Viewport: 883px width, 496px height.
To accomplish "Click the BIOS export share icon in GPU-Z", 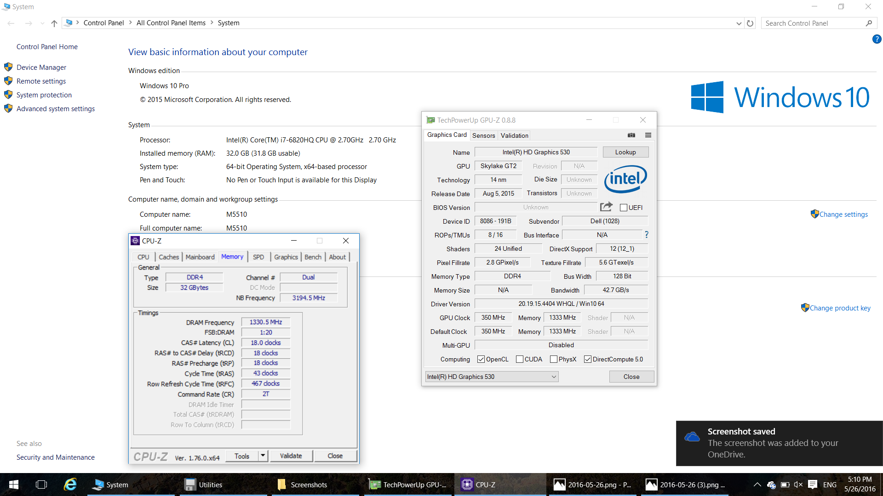I will pos(607,207).
